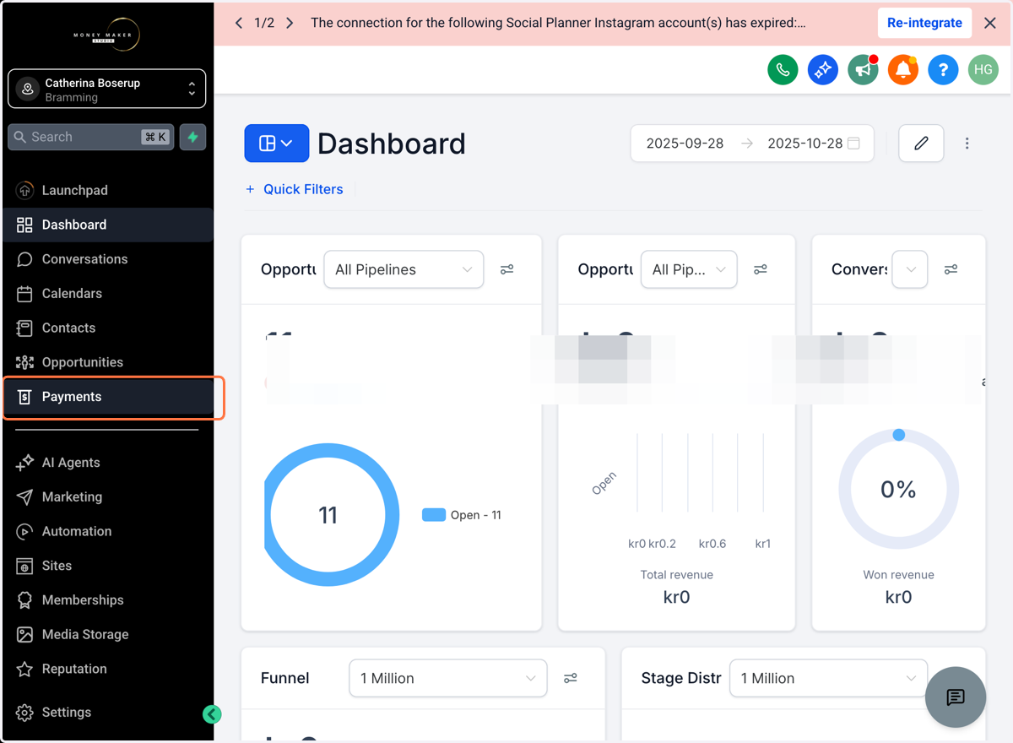Click the Open - 11 legend entry

point(462,515)
